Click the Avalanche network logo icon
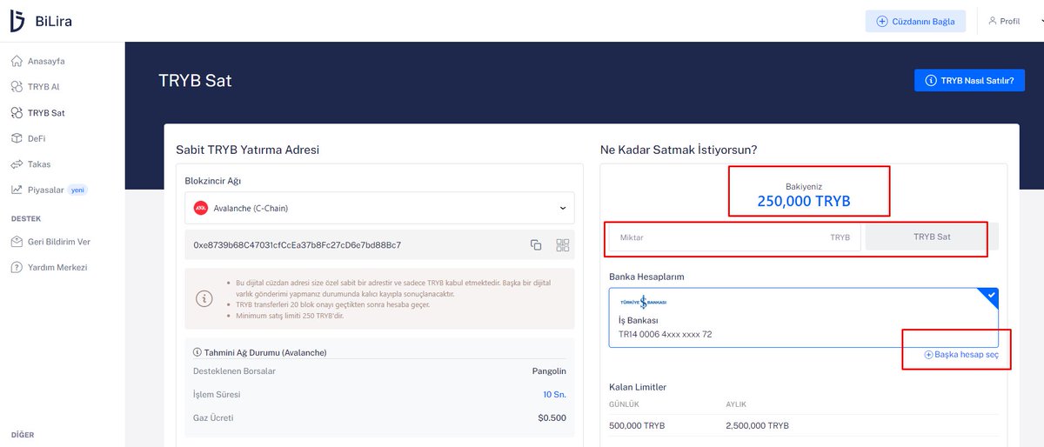Image resolution: width=1044 pixels, height=447 pixels. pyautogui.click(x=201, y=209)
